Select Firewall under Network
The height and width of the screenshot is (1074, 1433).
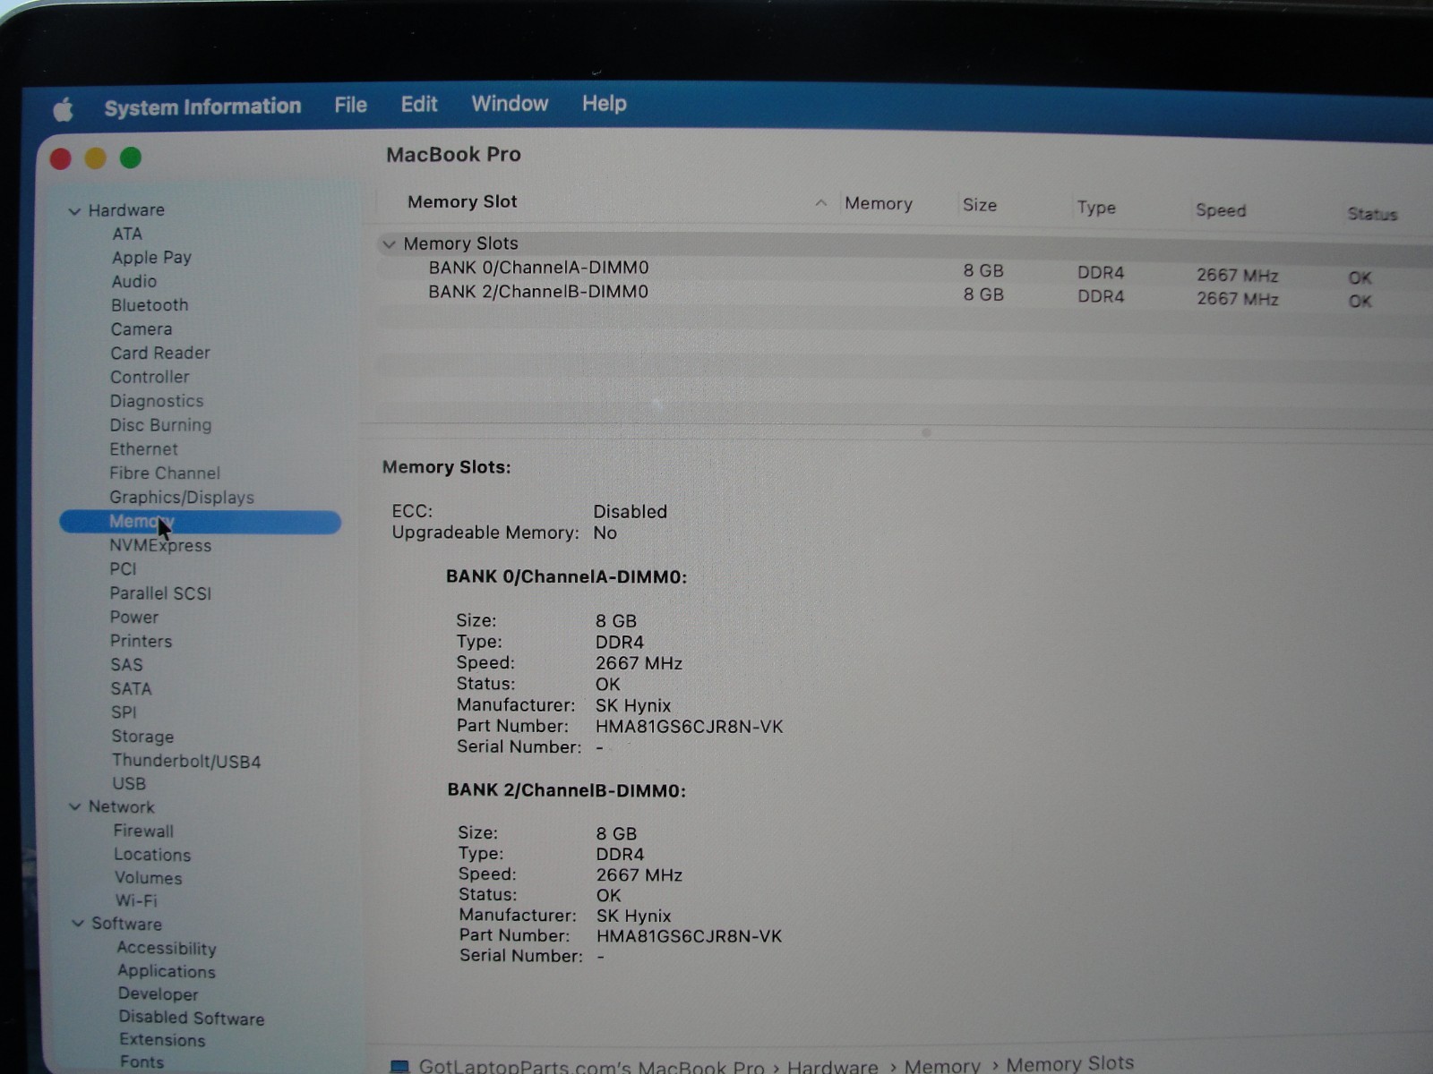coord(143,831)
